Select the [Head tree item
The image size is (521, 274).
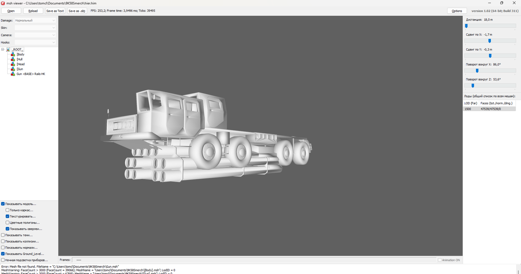(20, 64)
